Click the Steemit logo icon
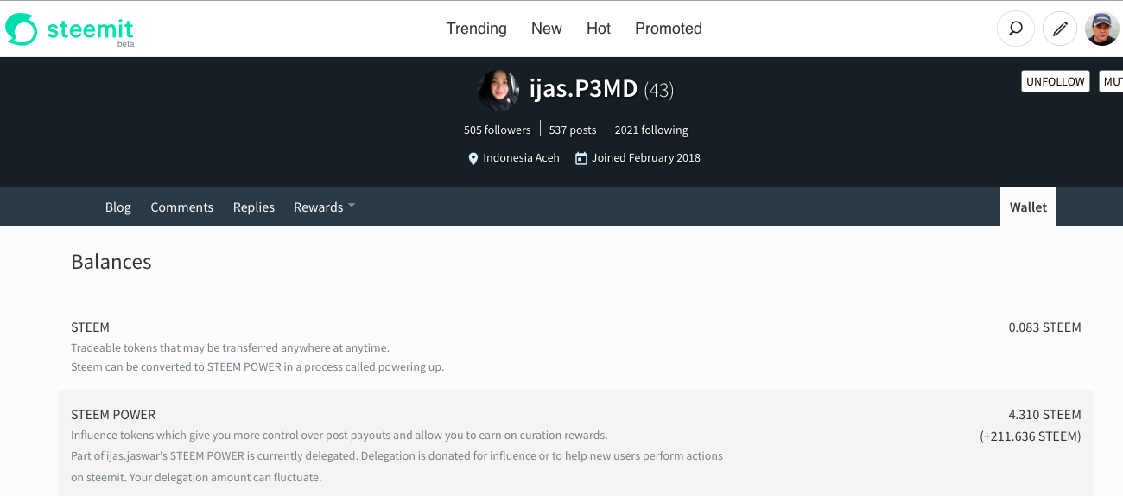Viewport: 1123px width, 496px height. point(22,29)
